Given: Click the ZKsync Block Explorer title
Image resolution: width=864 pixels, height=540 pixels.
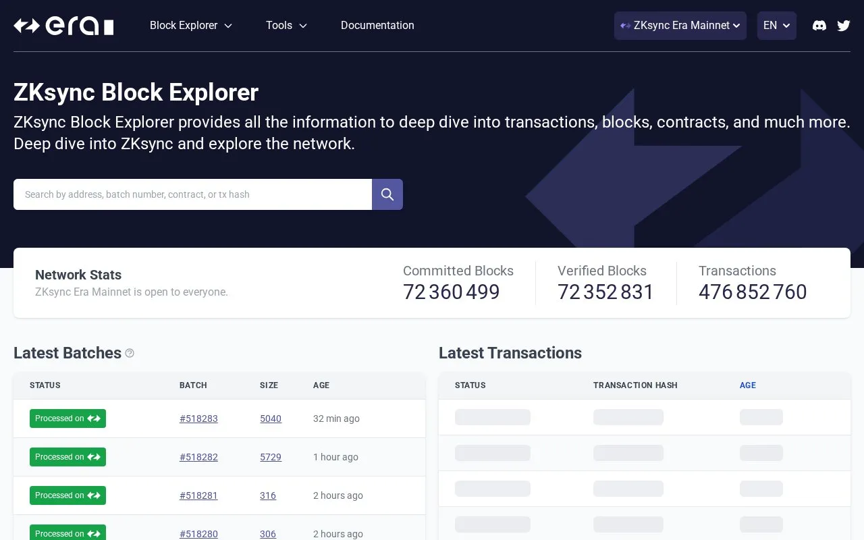Looking at the screenshot, I should coord(136,92).
